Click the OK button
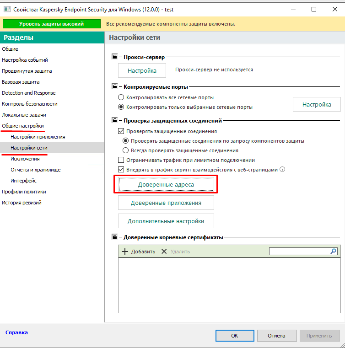This screenshot has height=348, width=345. point(235,336)
